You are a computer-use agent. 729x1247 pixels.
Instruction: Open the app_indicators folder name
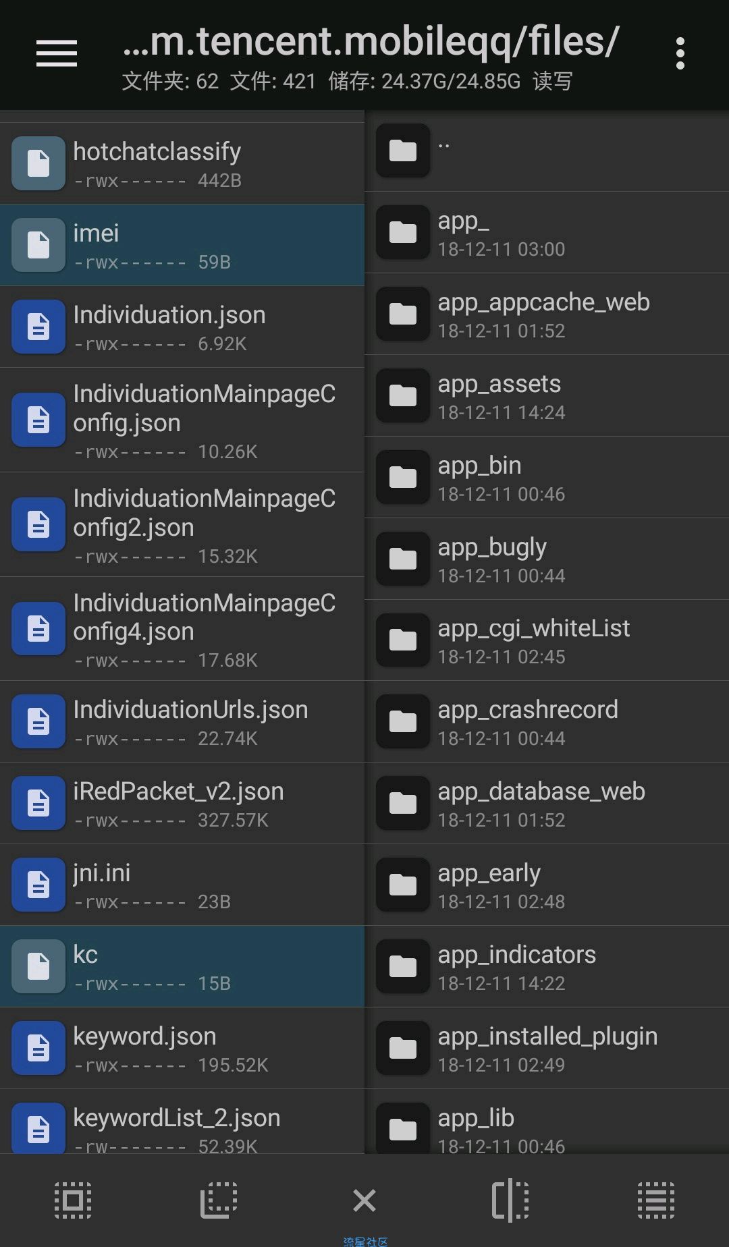pos(516,955)
